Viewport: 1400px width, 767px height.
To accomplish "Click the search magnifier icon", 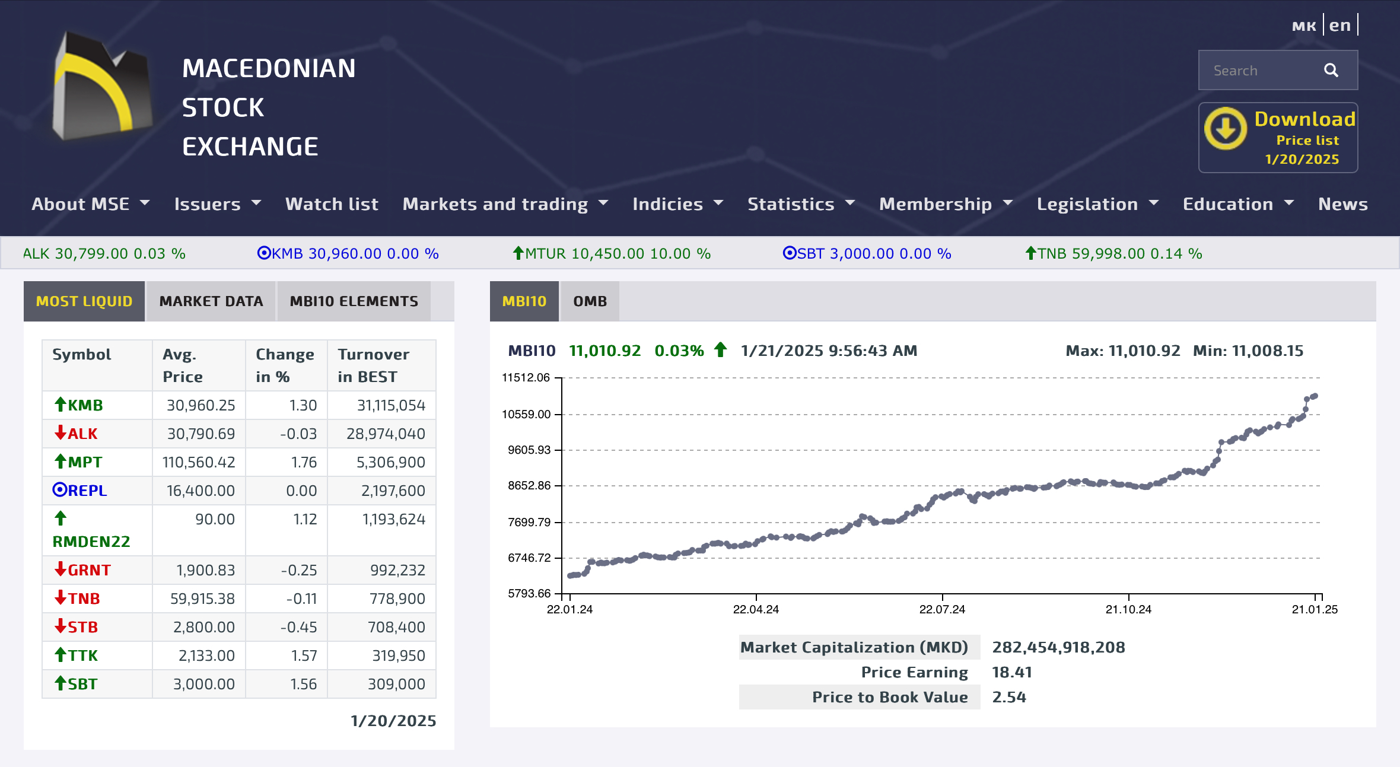I will pyautogui.click(x=1331, y=71).
